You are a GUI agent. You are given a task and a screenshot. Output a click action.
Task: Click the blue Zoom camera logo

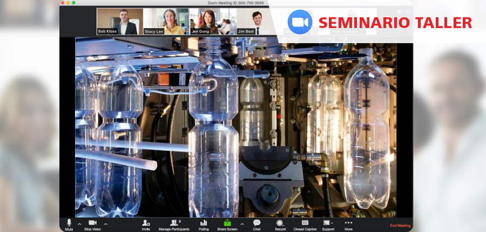[x=300, y=22]
